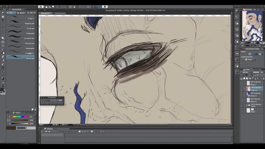Select the highlighted Pen tool in toolbar

(3, 42)
